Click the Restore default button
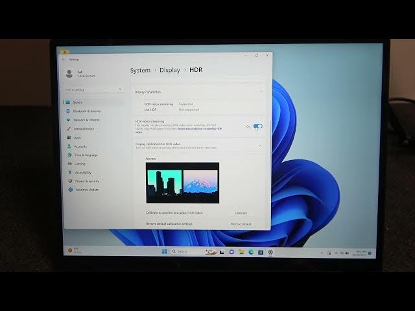 click(x=241, y=224)
